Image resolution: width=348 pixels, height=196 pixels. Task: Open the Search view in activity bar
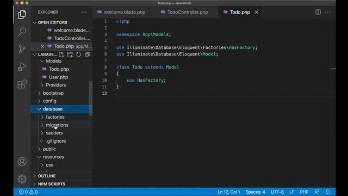[x=22, y=32]
